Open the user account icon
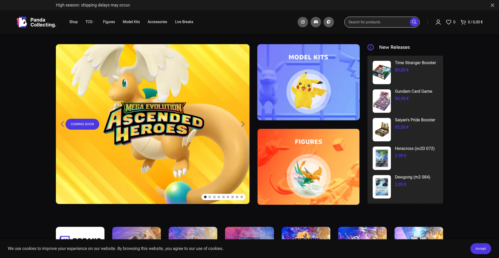The height and width of the screenshot is (258, 499). point(438,22)
